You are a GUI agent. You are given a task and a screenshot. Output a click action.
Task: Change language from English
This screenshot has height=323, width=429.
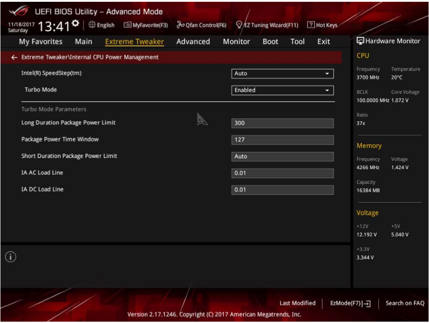click(106, 25)
